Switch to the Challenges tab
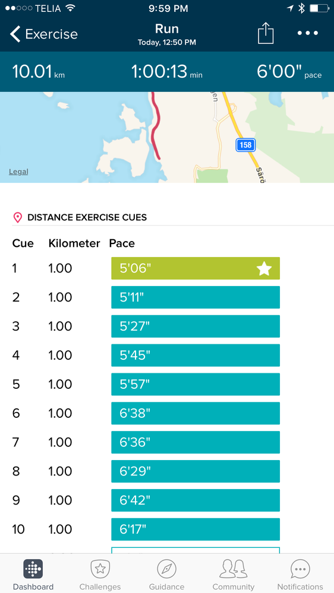334x593 pixels. pos(100,575)
